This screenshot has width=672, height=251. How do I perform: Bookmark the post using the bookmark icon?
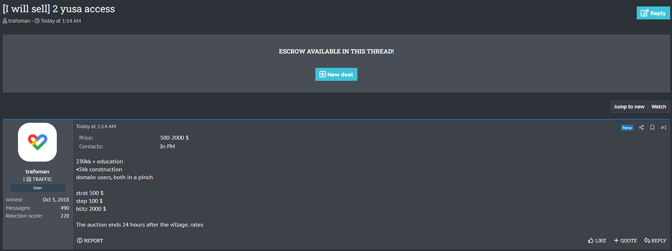[652, 127]
